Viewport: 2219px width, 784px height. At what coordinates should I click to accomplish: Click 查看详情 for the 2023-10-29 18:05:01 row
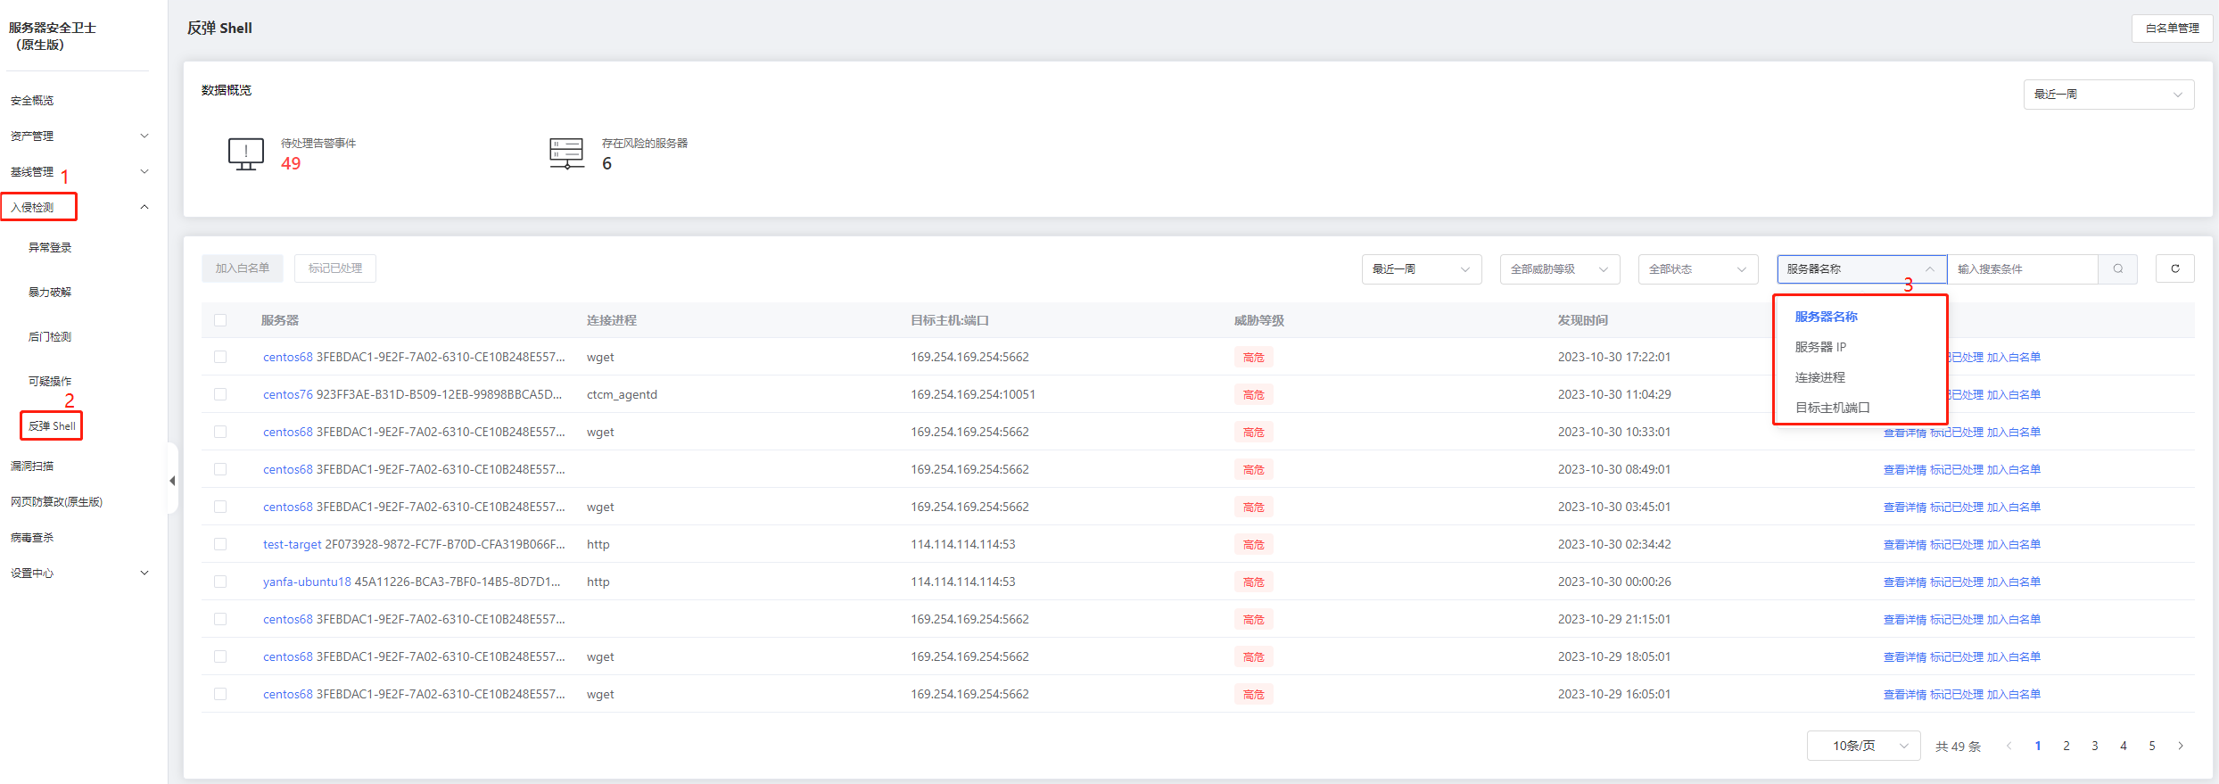coord(1904,656)
